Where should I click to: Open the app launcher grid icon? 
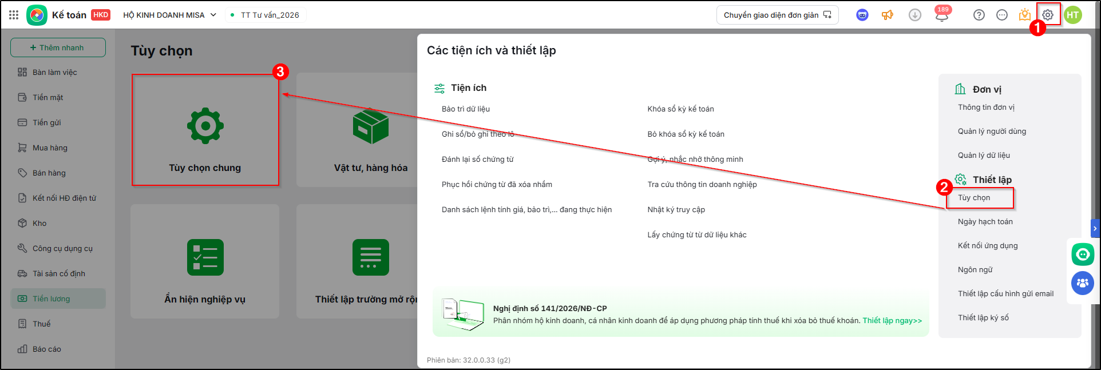[x=14, y=15]
